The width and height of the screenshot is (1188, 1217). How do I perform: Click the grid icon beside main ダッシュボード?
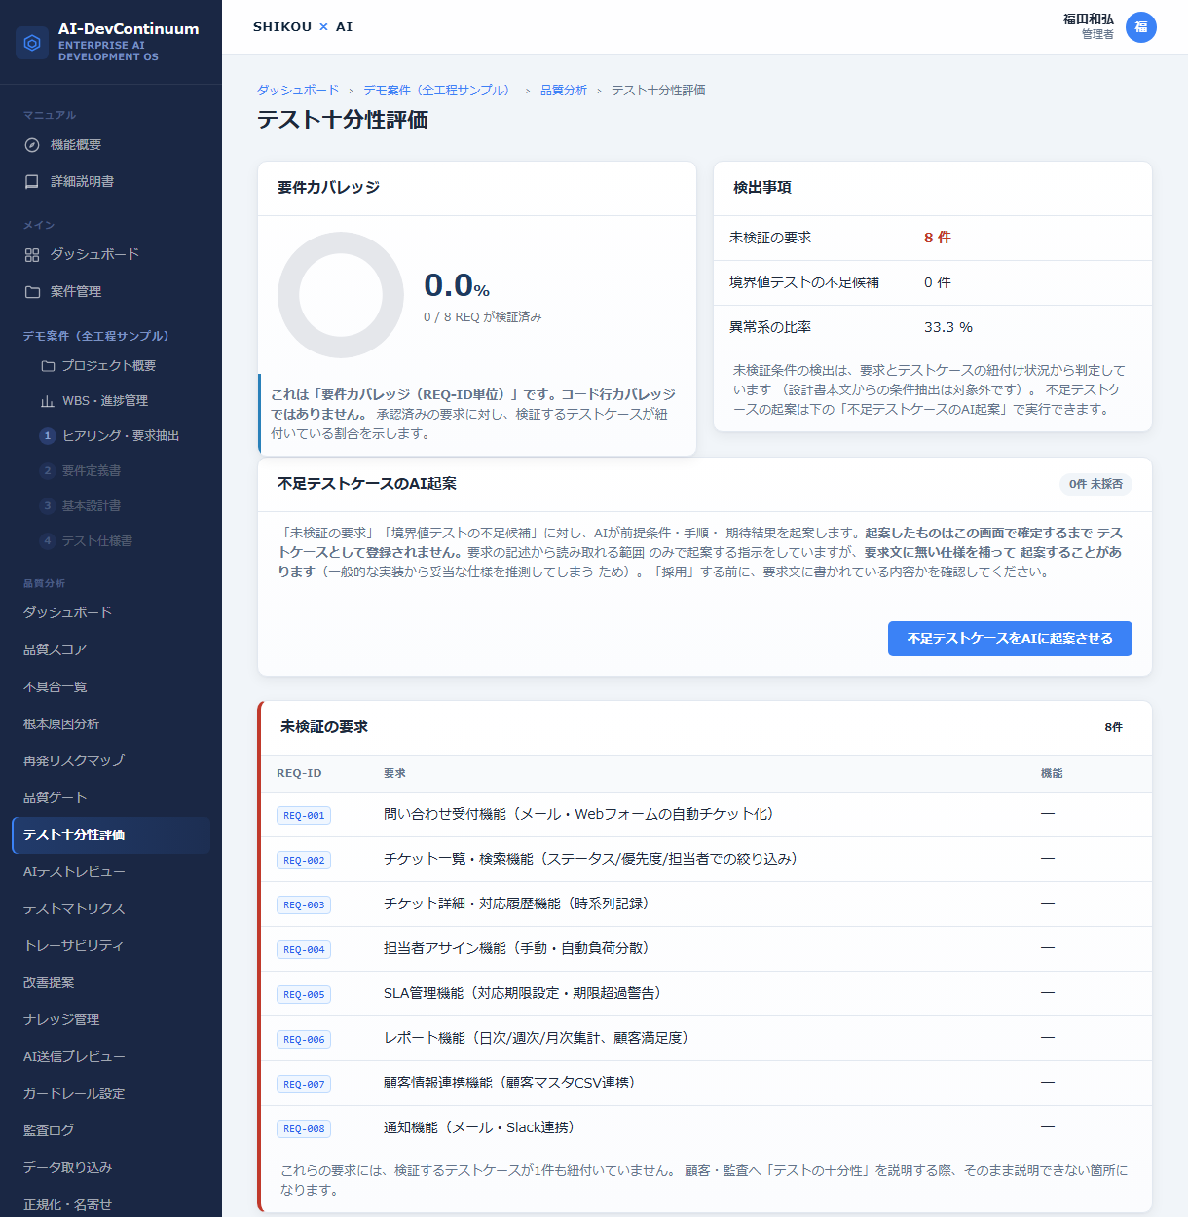32,255
